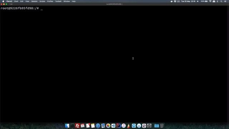Open the Session menu
Screen dimensions: 229x129
point(34,1)
